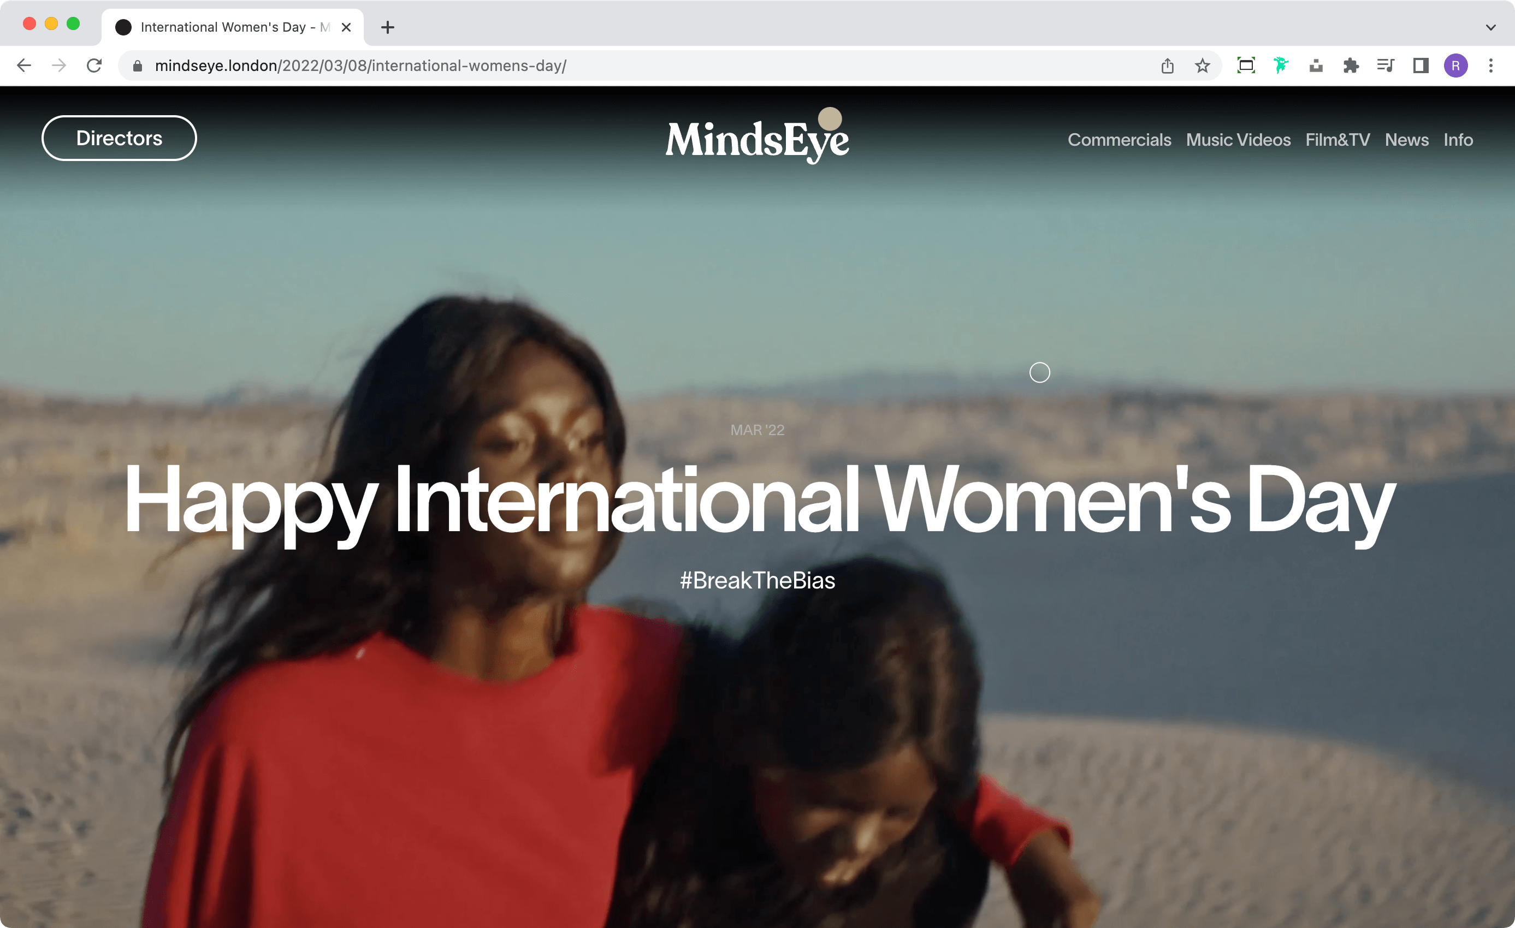
Task: Open the media controls playlist icon
Action: (x=1385, y=66)
